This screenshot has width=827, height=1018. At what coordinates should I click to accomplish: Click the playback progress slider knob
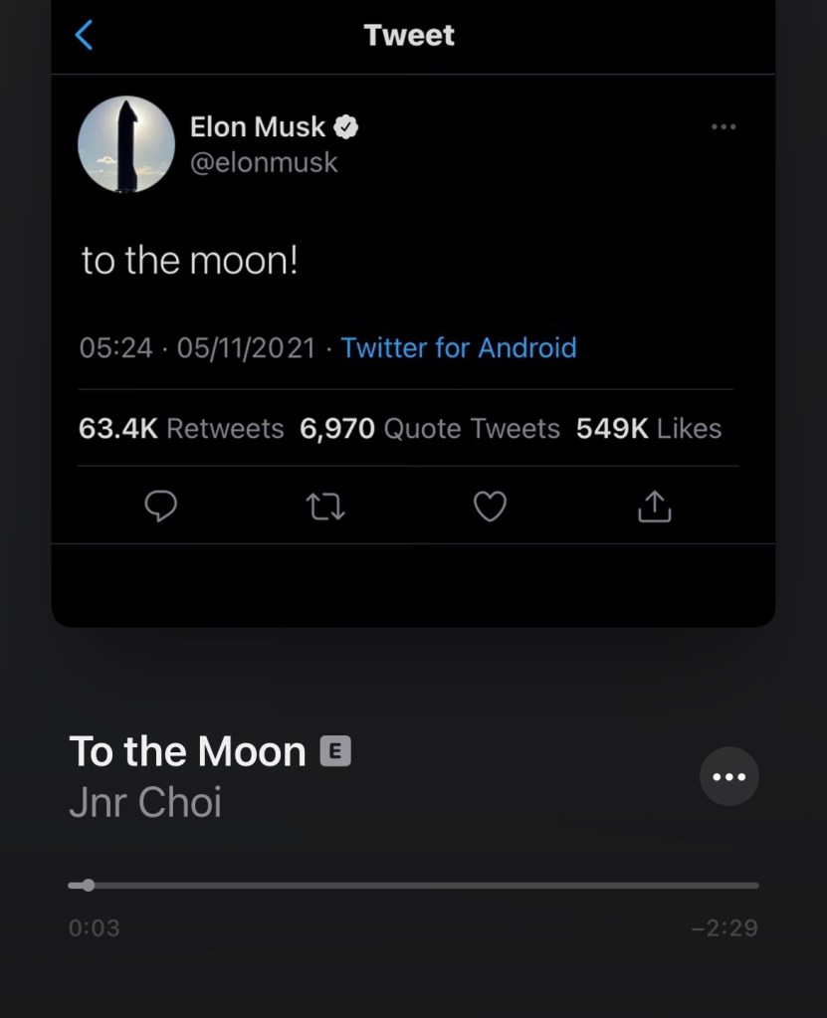coord(89,885)
